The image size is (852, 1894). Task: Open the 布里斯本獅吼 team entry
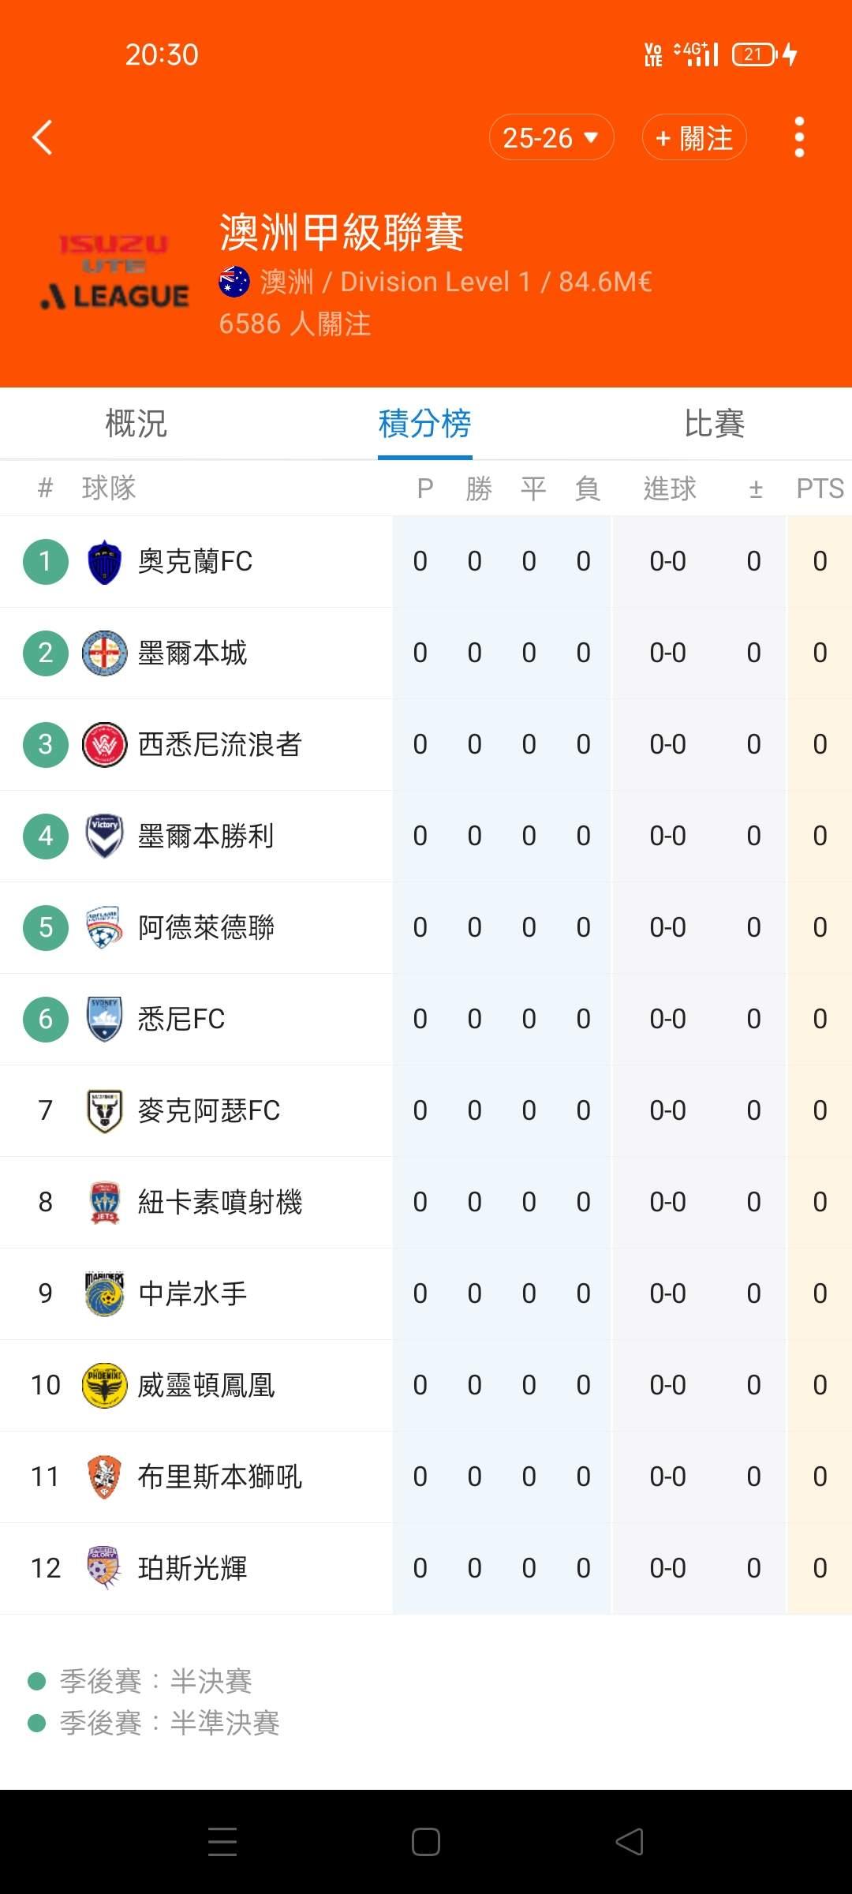[219, 1477]
